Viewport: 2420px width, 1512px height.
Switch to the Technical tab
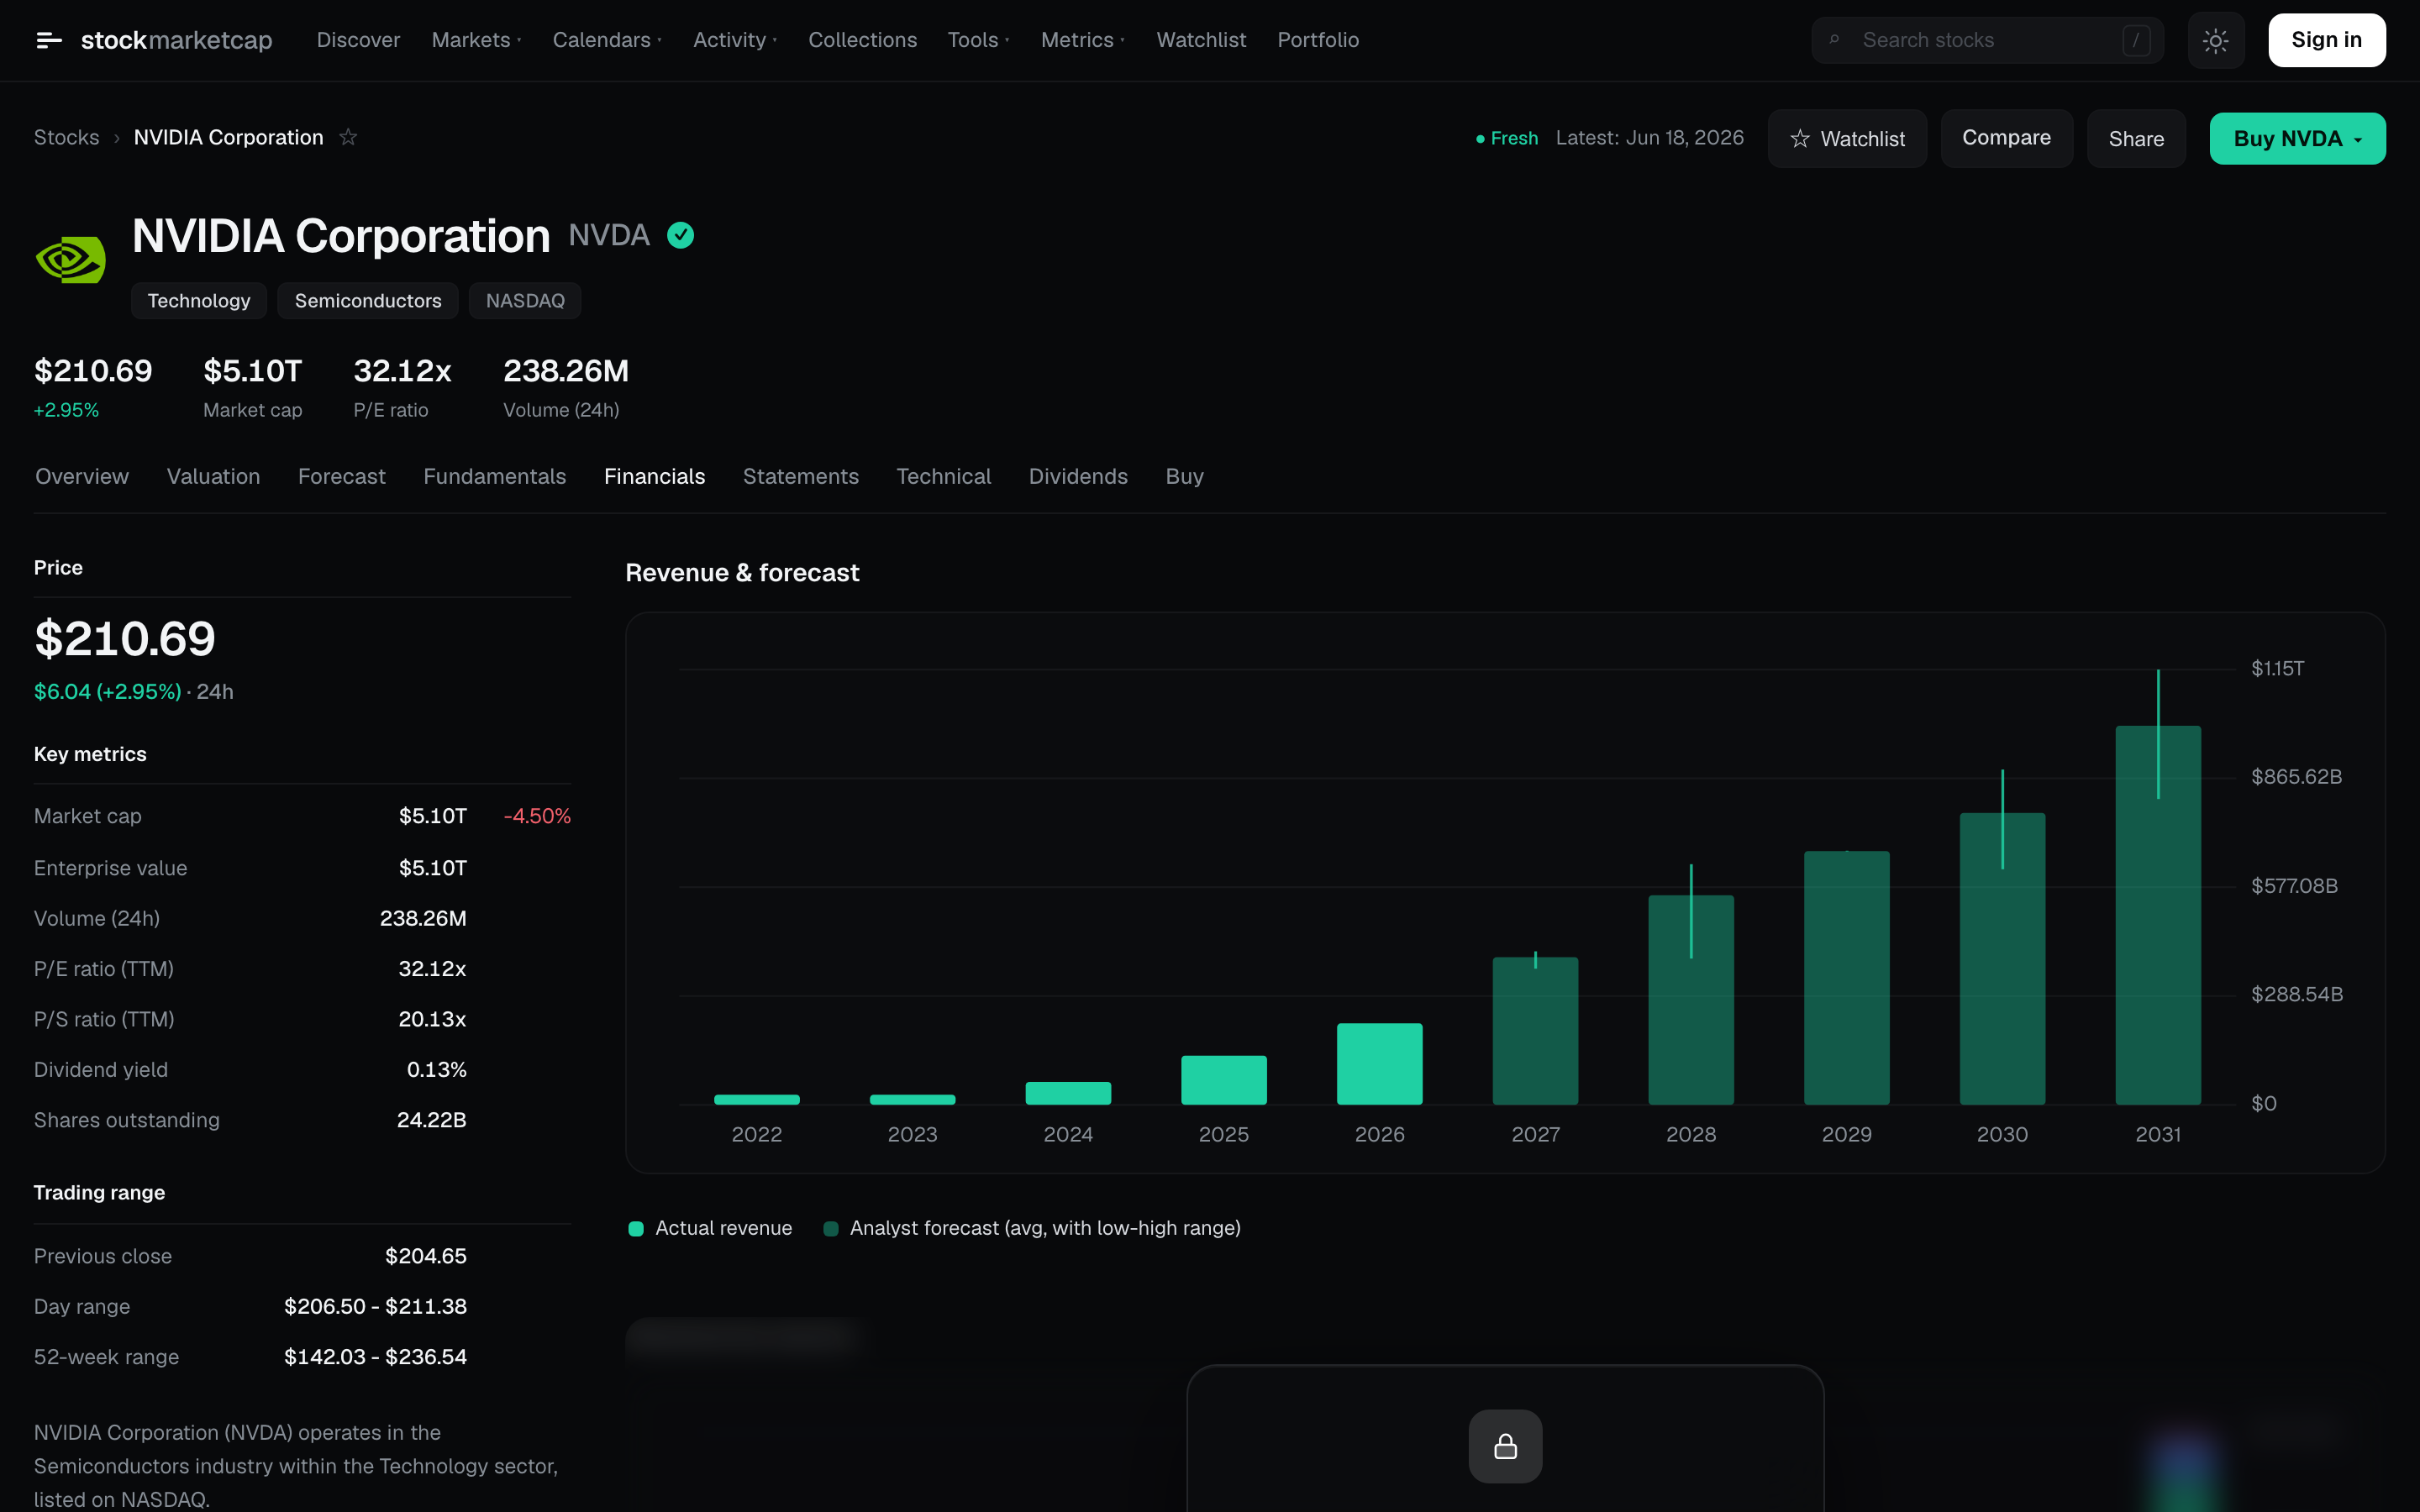coord(943,477)
